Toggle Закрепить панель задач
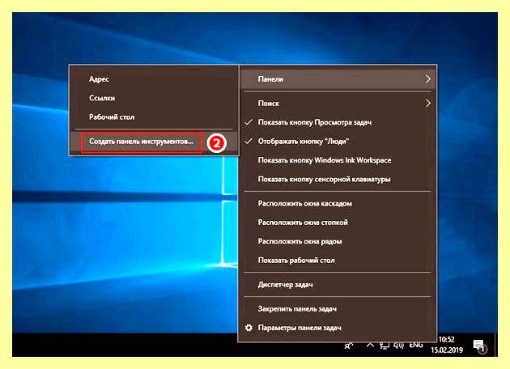The height and width of the screenshot is (369, 510). pyautogui.click(x=338, y=309)
